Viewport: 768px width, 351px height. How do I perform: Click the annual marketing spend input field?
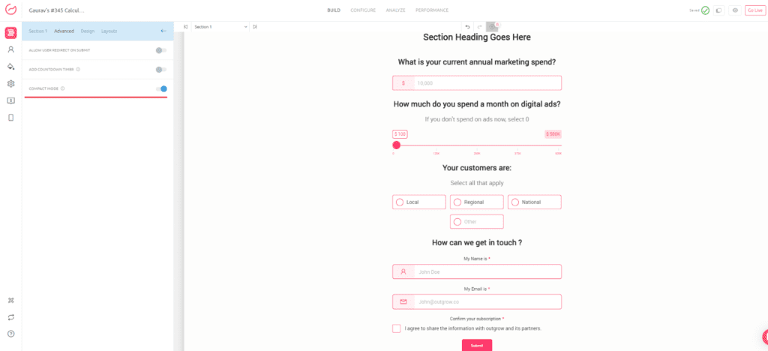(x=486, y=83)
